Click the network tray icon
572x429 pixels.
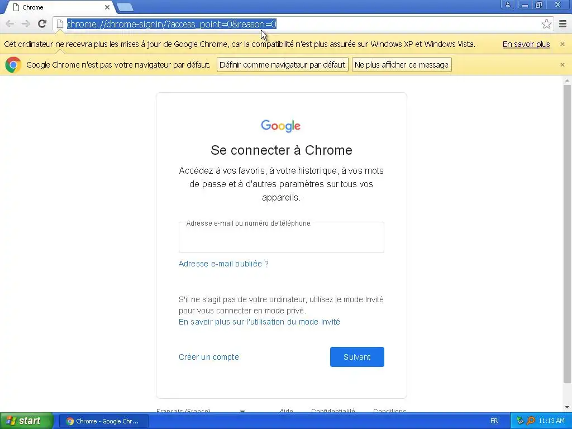click(x=520, y=421)
